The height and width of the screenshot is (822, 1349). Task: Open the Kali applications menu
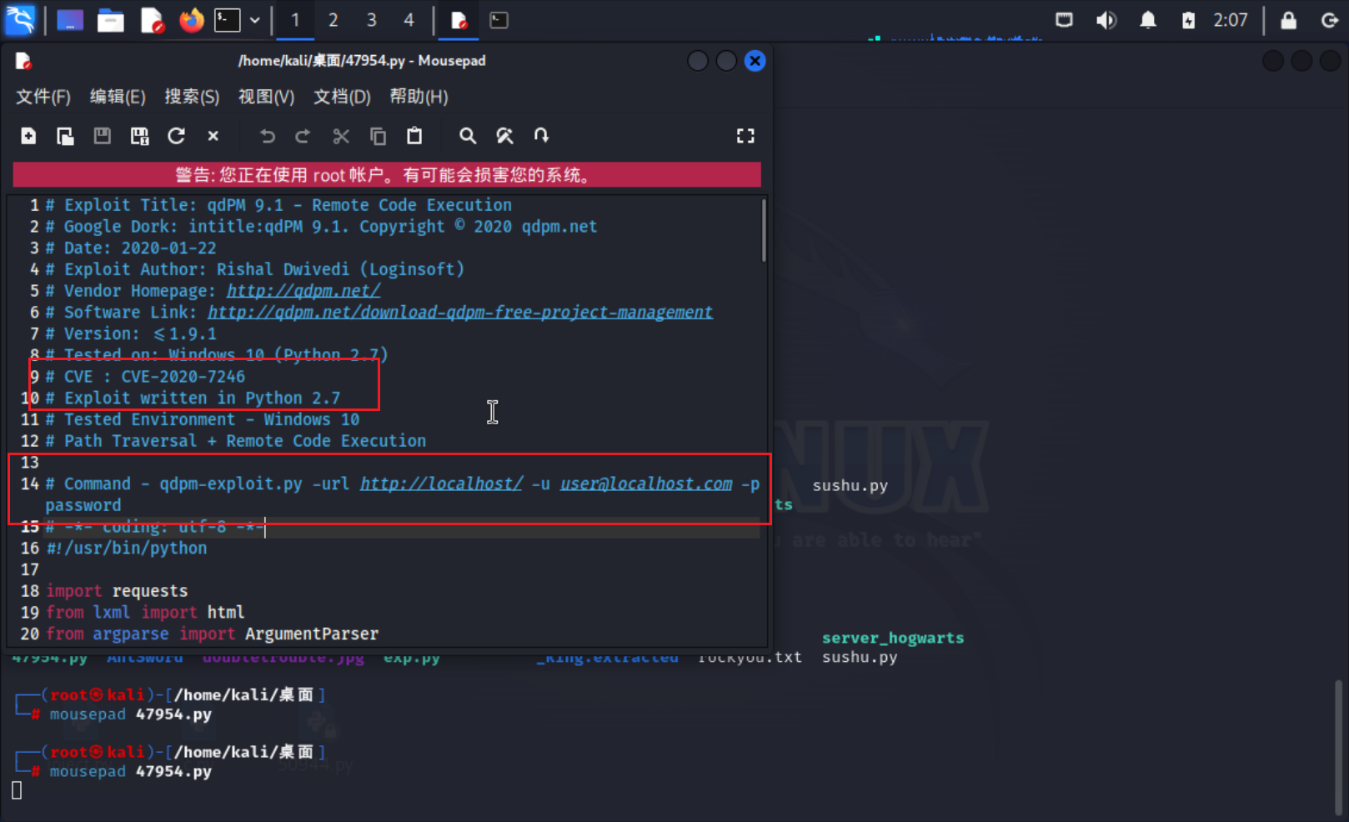(x=21, y=20)
